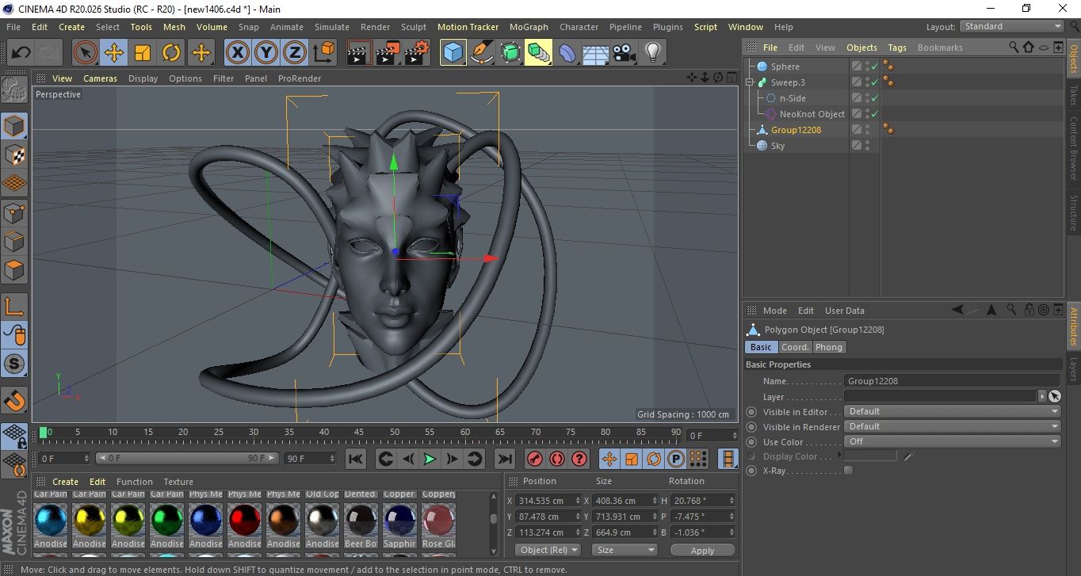Select the Sapphire material swatch
The height and width of the screenshot is (576, 1081).
(399, 521)
